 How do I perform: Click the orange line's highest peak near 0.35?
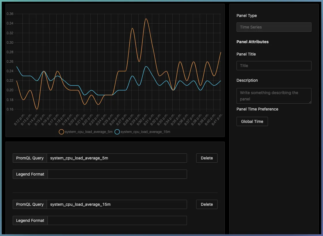click(x=146, y=19)
